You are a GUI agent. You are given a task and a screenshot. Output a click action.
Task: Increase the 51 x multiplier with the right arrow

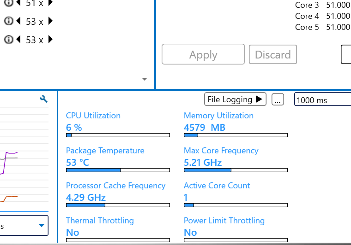coord(50,3)
